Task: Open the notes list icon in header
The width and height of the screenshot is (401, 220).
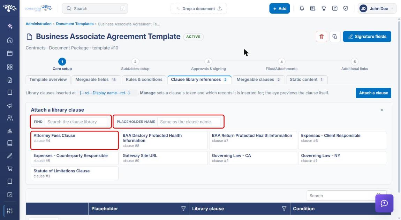Action: click(x=312, y=8)
